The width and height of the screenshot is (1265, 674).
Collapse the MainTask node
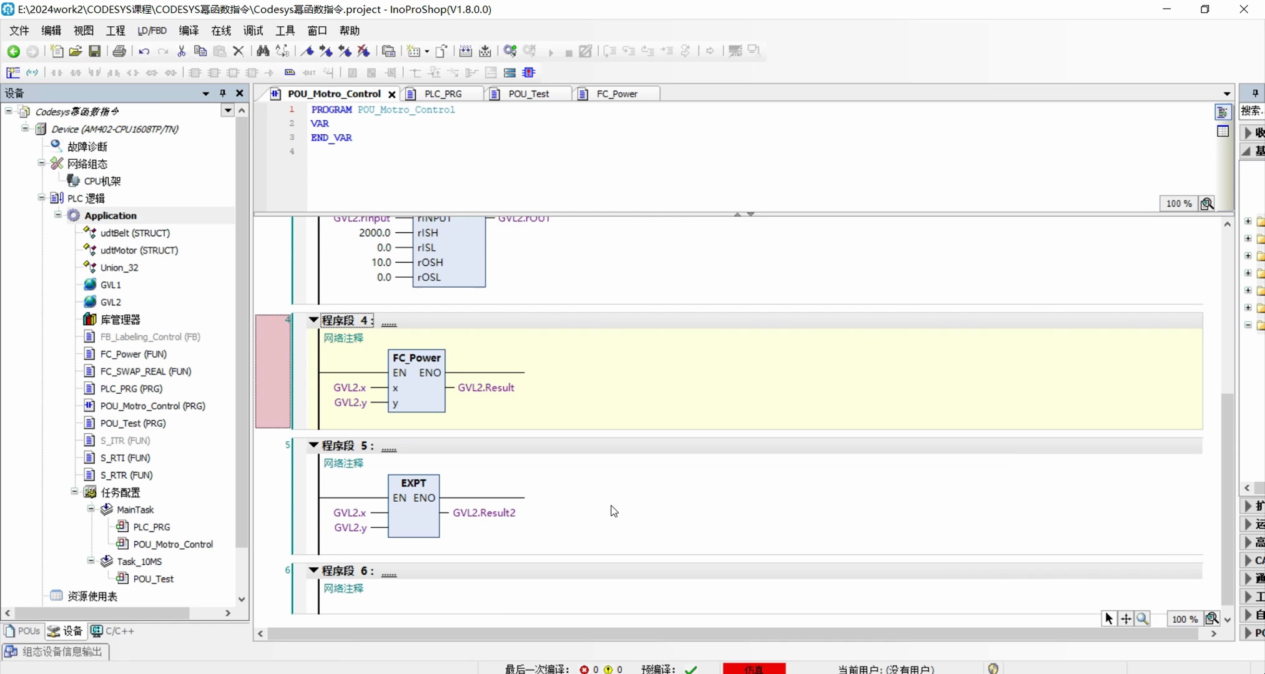point(91,509)
